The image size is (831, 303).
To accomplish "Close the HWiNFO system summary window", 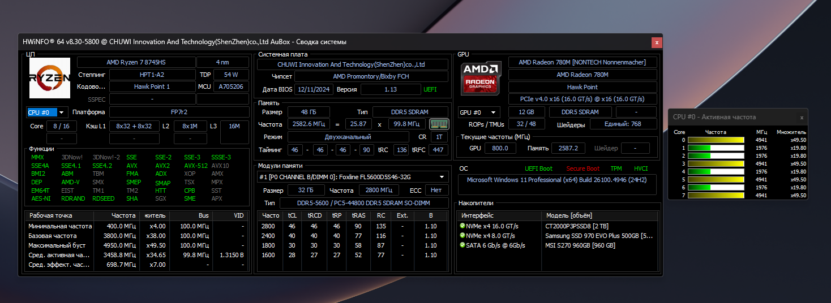I will pyautogui.click(x=657, y=42).
